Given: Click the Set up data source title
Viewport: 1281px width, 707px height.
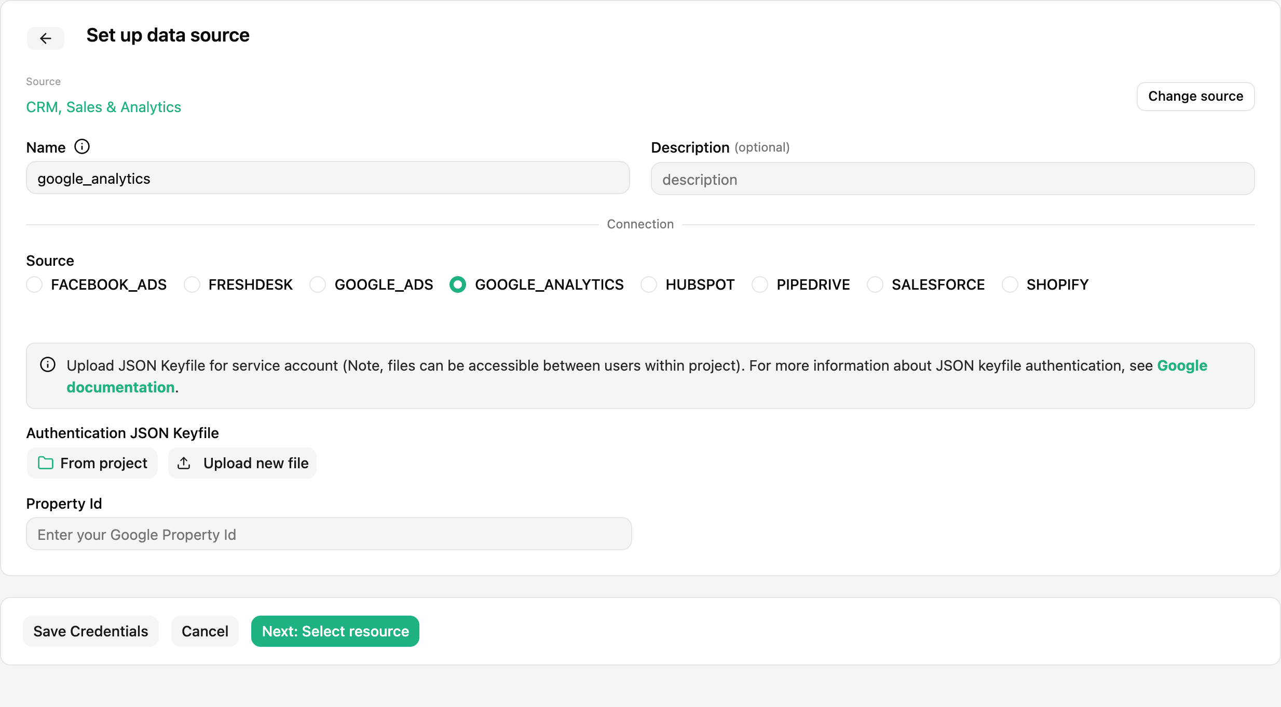Looking at the screenshot, I should pyautogui.click(x=168, y=35).
